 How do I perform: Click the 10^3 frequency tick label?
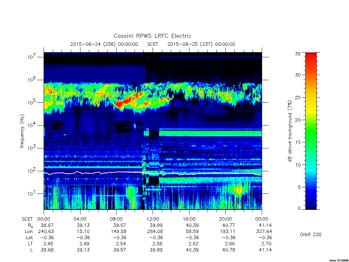pos(32,147)
